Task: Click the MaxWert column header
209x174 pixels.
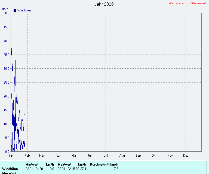Action: pyautogui.click(x=64, y=164)
